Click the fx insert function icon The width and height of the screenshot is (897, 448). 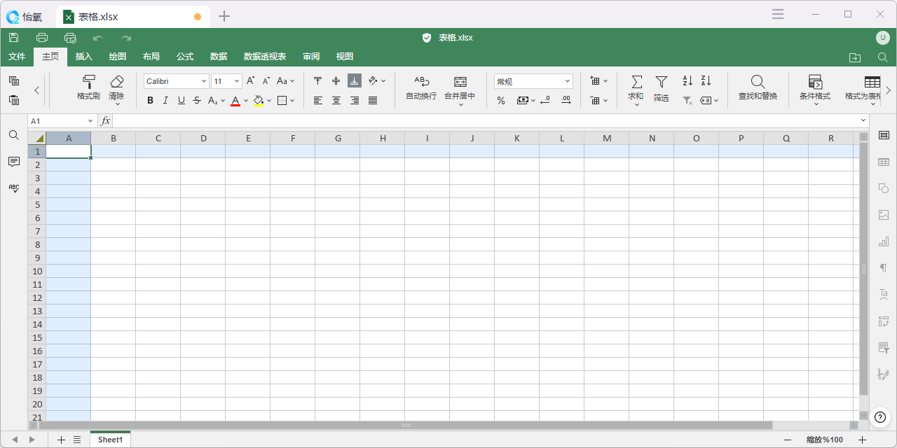105,121
